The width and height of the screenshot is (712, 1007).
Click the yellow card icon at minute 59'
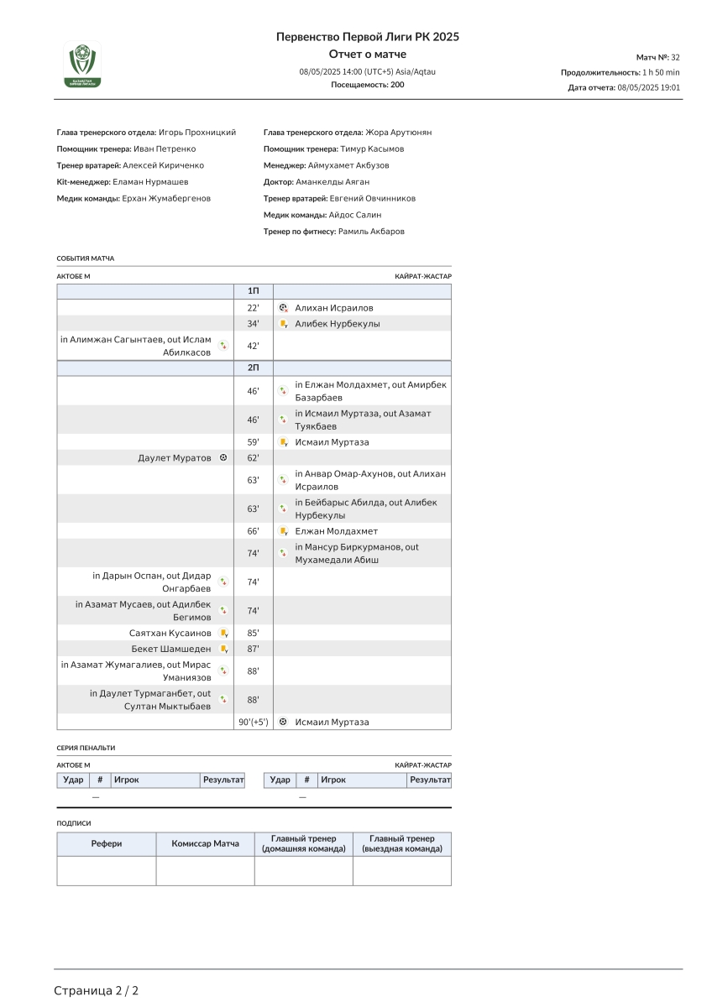(x=284, y=442)
